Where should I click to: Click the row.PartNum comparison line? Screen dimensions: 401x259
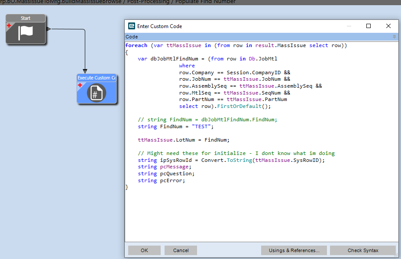(x=233, y=99)
